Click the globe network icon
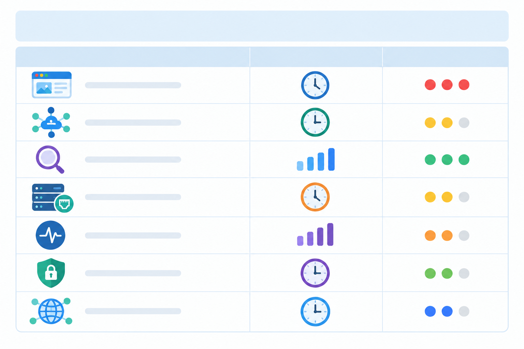This screenshot has height=349, width=524. [x=51, y=311]
